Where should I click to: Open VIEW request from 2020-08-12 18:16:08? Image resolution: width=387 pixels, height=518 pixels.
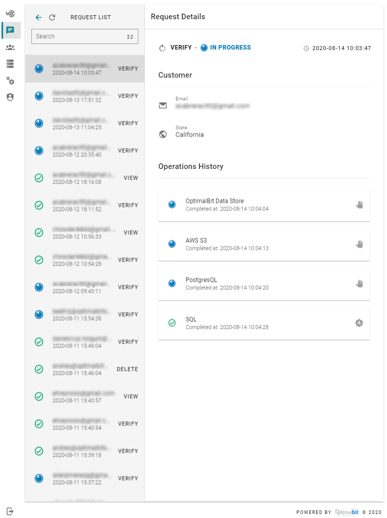(84, 178)
